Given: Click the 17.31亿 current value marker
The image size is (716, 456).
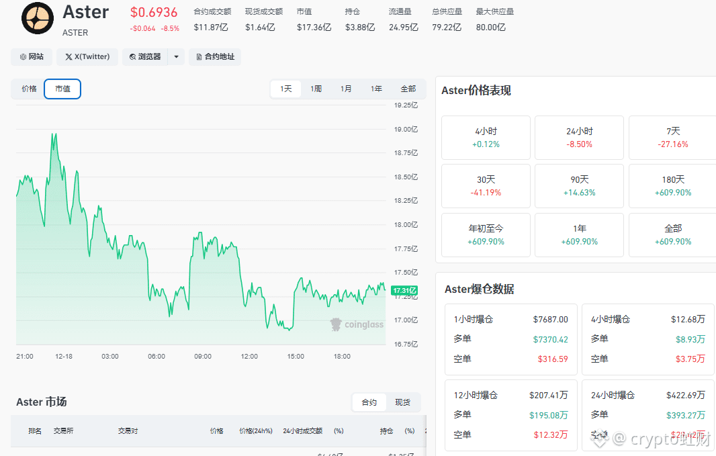Looking at the screenshot, I should (x=404, y=290).
